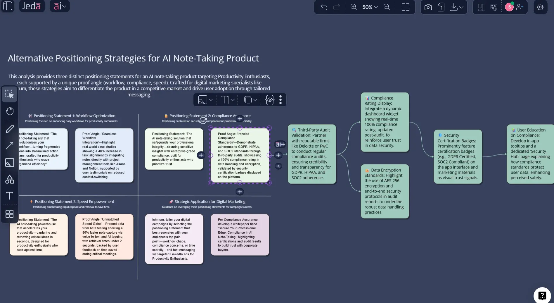Expand the download options dropdown
The image size is (554, 303).
461,7
